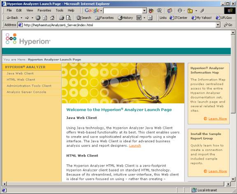
Task: Click the icon after the Word edit dropdown
Action: click(x=150, y=18)
